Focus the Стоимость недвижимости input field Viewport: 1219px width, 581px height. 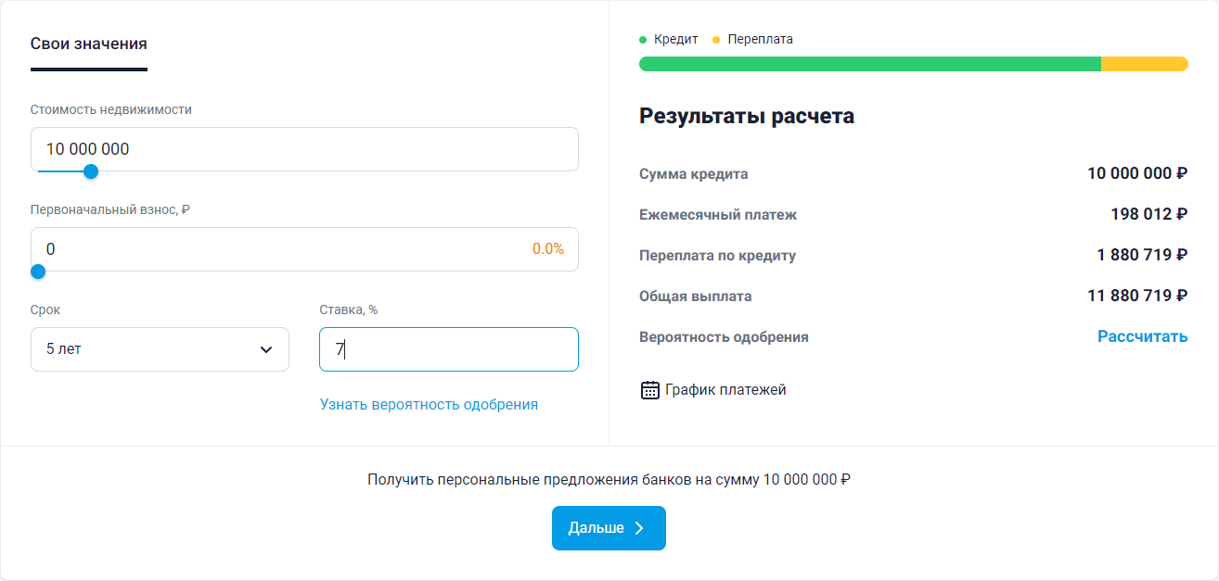click(304, 149)
